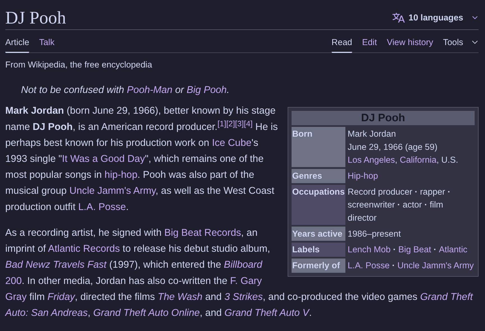
Task: Follow the Billboard 200 link
Action: pos(243,265)
